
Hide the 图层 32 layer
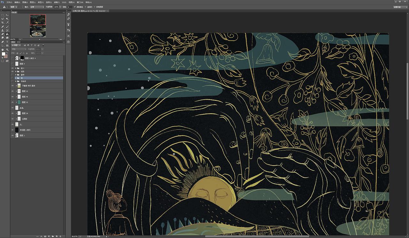point(12,102)
